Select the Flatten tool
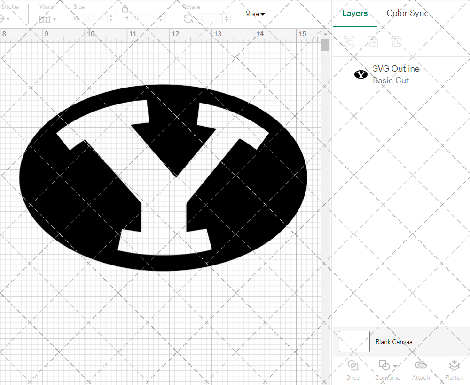This screenshot has height=385, width=470. click(x=454, y=369)
